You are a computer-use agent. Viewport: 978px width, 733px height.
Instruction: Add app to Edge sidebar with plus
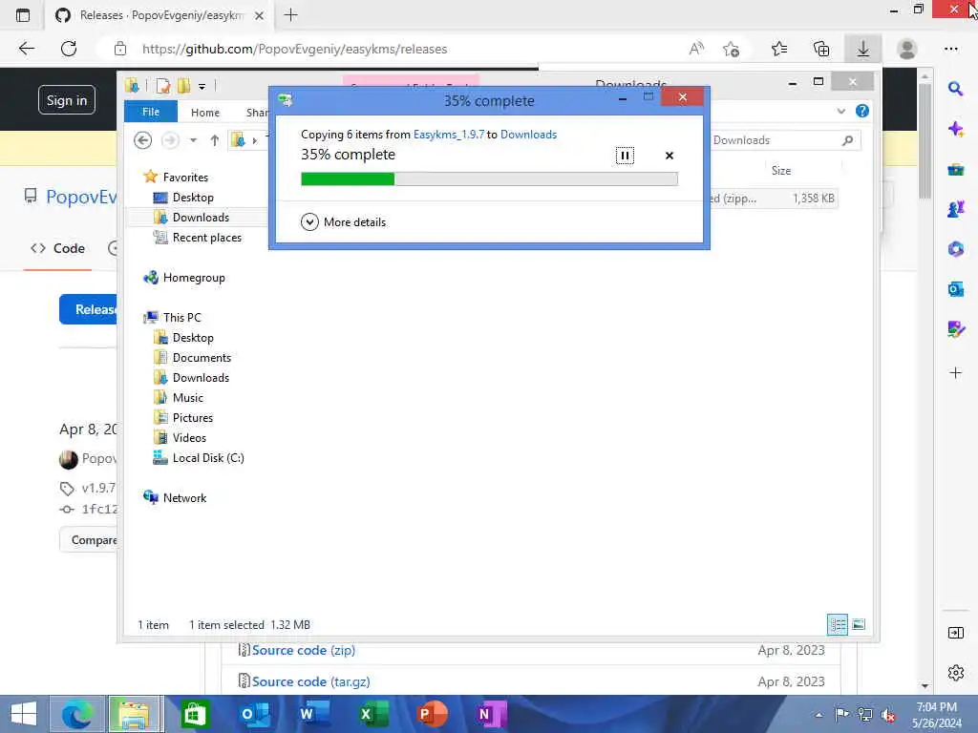(x=955, y=373)
